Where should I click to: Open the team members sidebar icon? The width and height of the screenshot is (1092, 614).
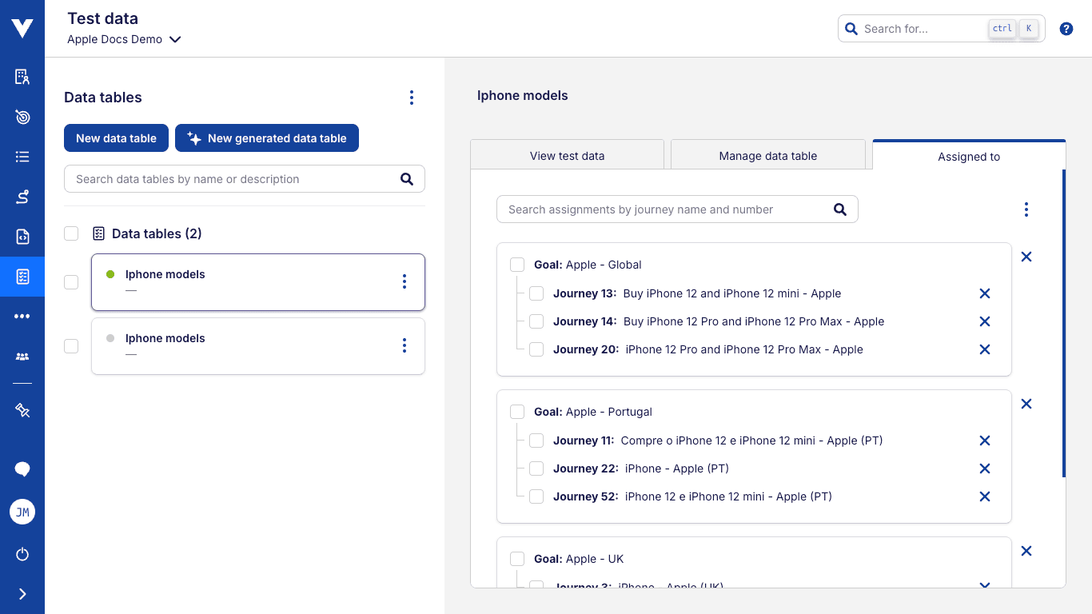pos(22,357)
